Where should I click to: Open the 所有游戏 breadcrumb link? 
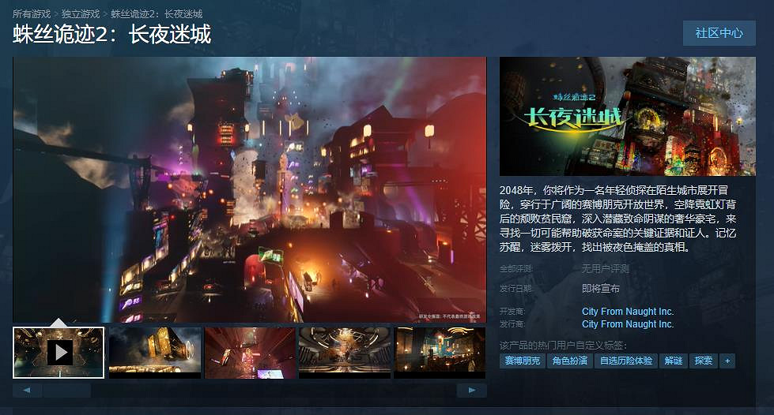point(32,13)
